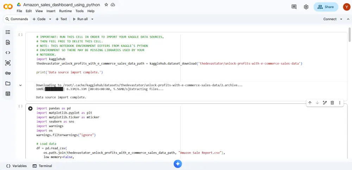Open the View menu
352x170 pixels.
click(x=39, y=11)
